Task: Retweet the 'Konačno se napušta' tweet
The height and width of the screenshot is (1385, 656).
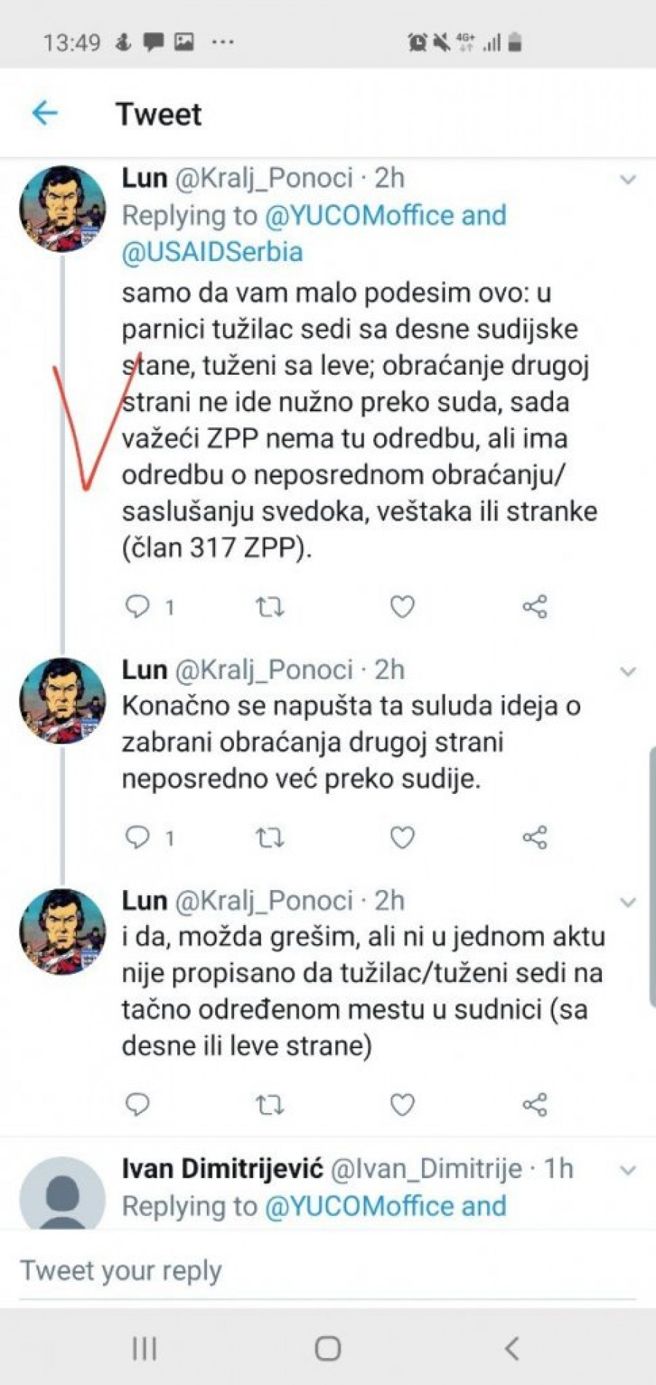Action: coord(270,838)
